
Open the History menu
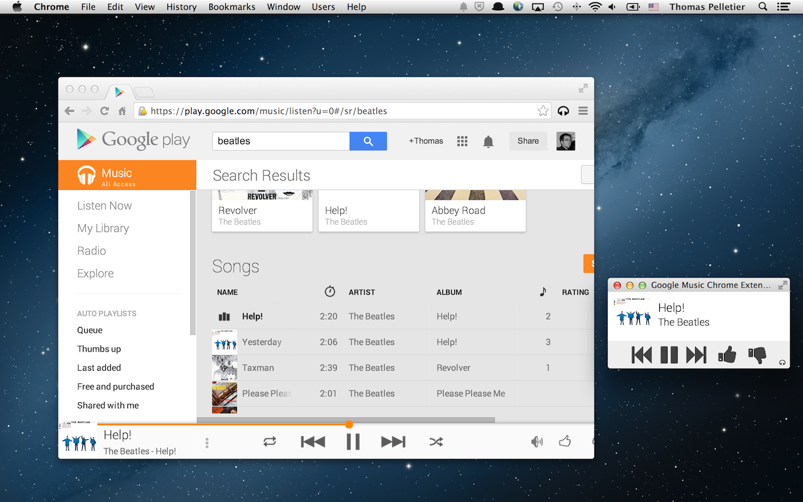(181, 7)
